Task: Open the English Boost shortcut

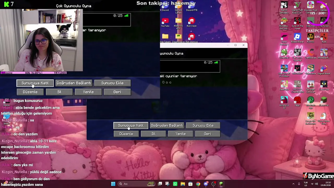Action: tap(324, 70)
